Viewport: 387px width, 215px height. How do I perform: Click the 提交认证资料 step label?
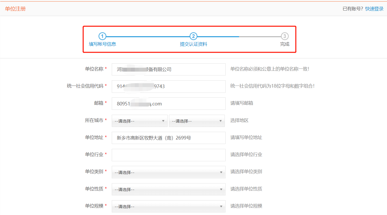(x=193, y=44)
